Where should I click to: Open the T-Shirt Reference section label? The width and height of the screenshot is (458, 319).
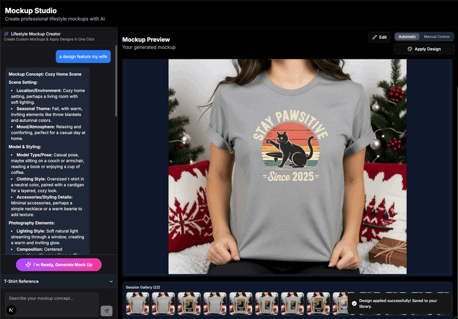(x=21, y=281)
